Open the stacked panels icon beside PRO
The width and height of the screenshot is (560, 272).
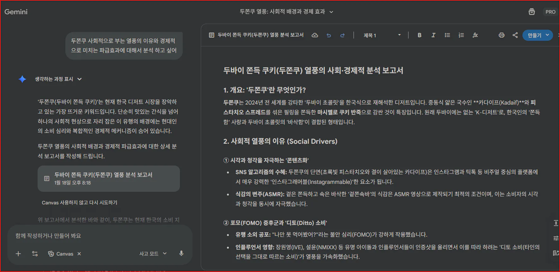coord(532,12)
